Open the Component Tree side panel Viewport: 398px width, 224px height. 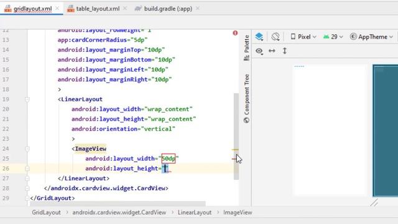pos(246,98)
